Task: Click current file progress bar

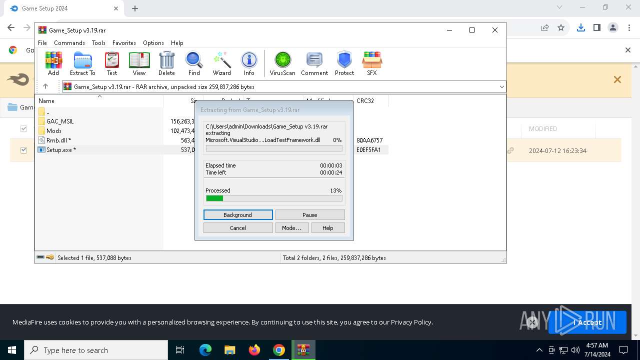Action: [274, 148]
